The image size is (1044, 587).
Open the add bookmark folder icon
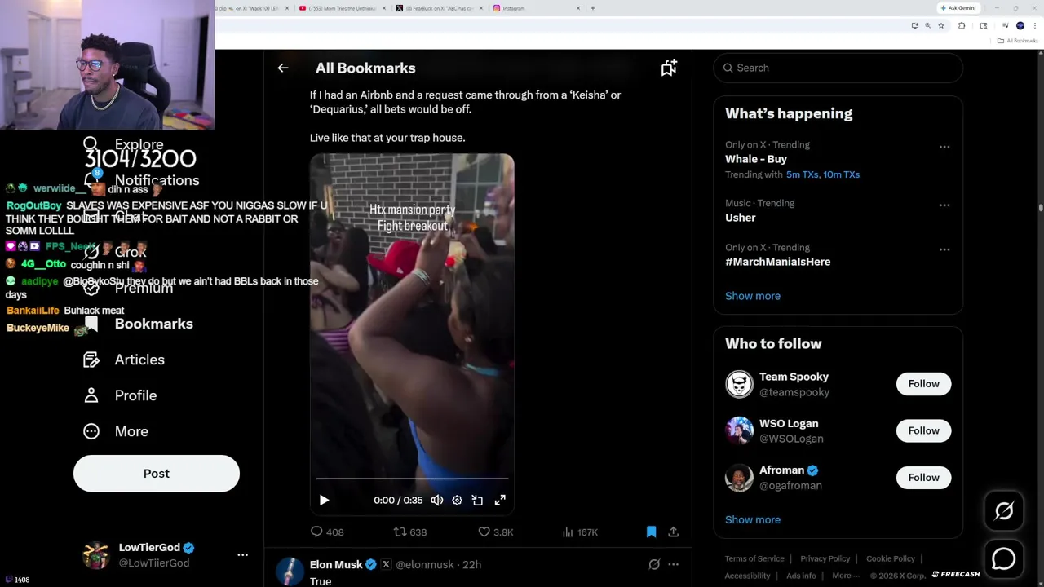(x=669, y=68)
